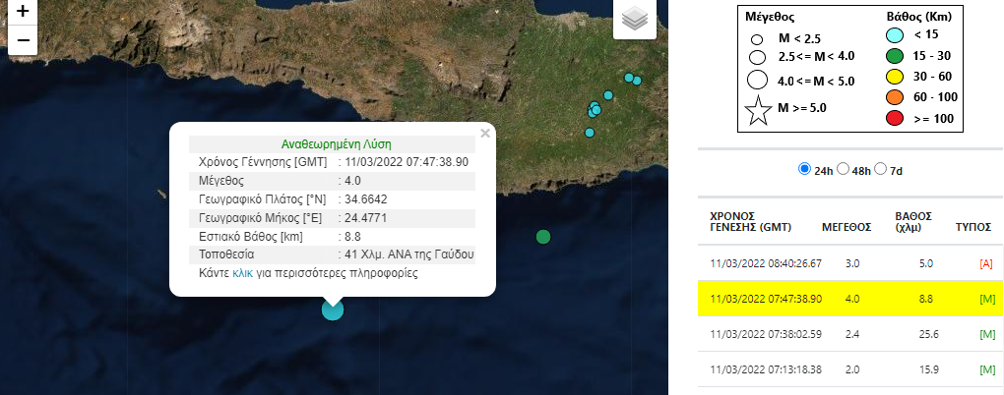Click the 'Αναθεωρημένη Λύση' popup heading
Image resolution: width=1004 pixels, height=395 pixels.
click(x=337, y=143)
